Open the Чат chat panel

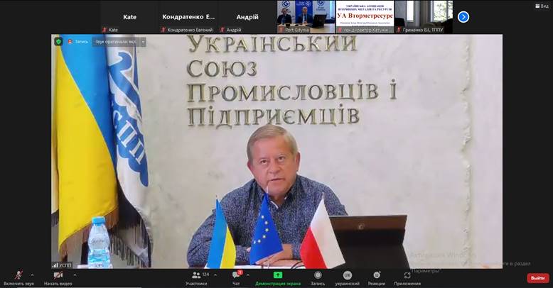(x=237, y=275)
